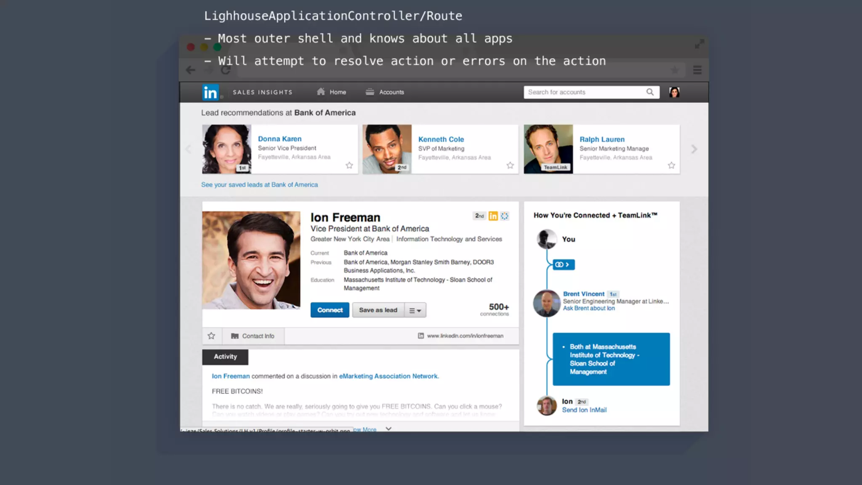Click the search magnifier icon
Screen dimensions: 862x485
point(650,92)
